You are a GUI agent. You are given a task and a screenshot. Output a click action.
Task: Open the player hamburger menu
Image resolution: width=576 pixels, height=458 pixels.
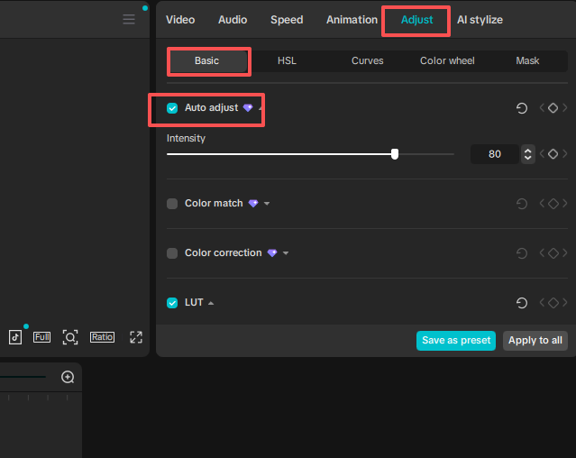click(x=129, y=20)
